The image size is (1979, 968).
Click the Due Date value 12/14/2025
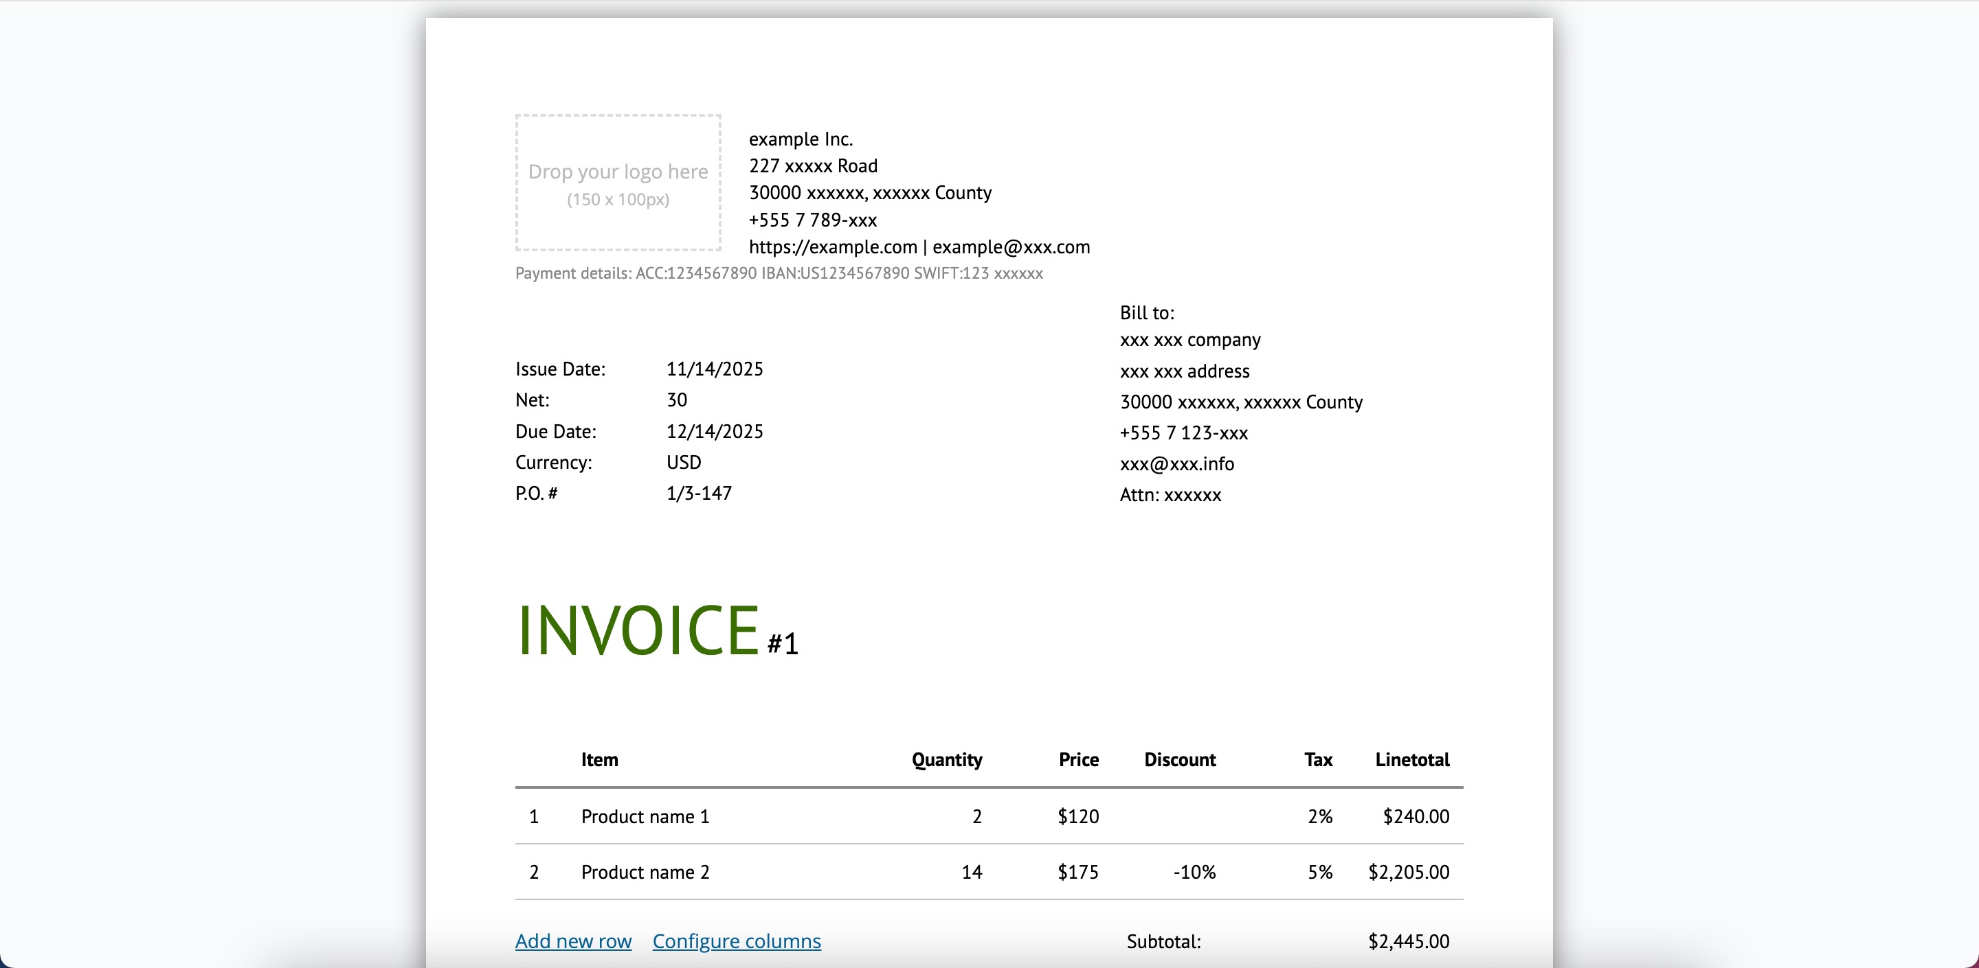pos(715,431)
